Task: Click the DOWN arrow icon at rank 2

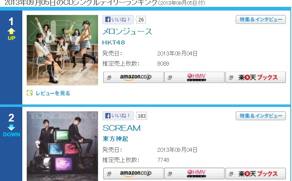Action: (x=11, y=128)
